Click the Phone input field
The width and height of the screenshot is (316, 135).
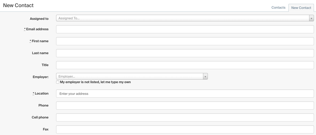185,106
